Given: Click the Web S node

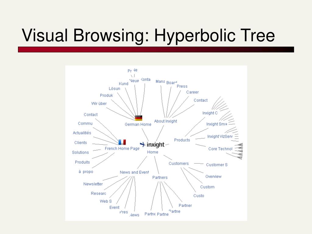Looking at the screenshot, I should pyautogui.click(x=106, y=201).
